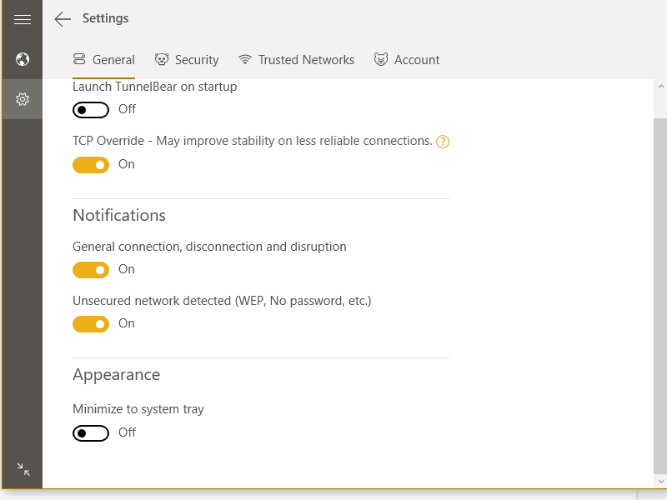Click the bear icon beside Security

pyautogui.click(x=162, y=60)
